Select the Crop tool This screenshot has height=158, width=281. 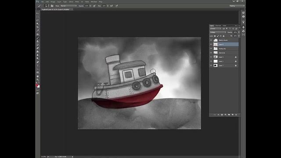click(x=37, y=27)
